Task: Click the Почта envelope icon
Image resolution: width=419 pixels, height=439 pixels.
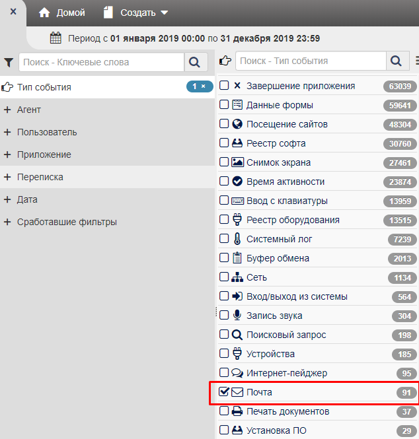Action: [237, 392]
